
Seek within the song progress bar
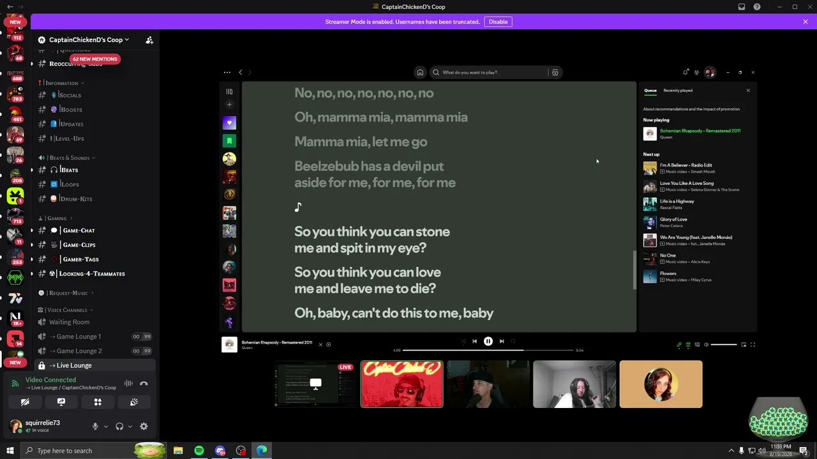pyautogui.click(x=488, y=350)
